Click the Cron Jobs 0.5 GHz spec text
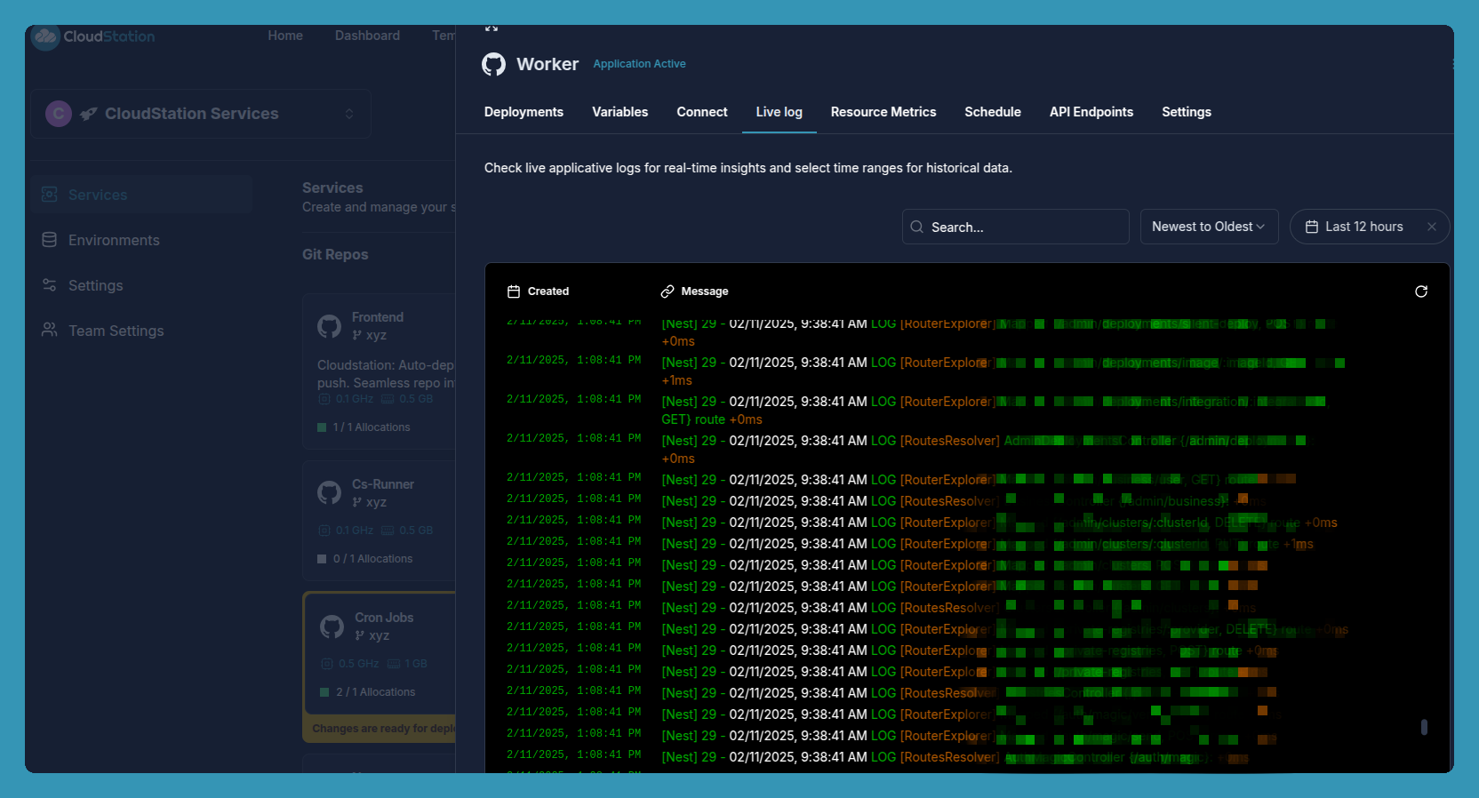The width and height of the screenshot is (1479, 798). coord(358,664)
